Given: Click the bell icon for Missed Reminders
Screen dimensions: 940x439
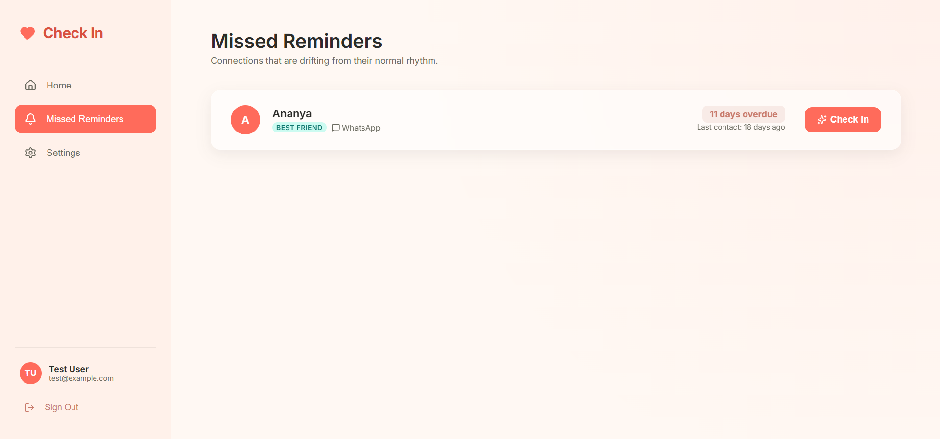Looking at the screenshot, I should (x=30, y=119).
